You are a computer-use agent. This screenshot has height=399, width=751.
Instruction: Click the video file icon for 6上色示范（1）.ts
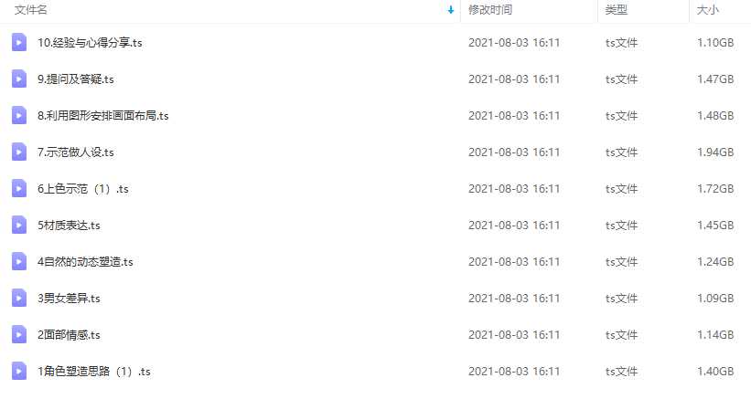(x=19, y=188)
